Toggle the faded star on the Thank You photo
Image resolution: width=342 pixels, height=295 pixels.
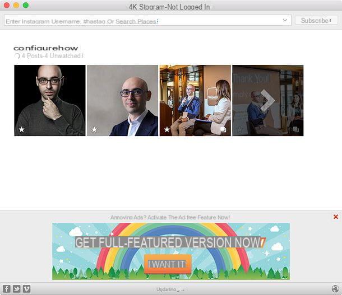tap(239, 129)
